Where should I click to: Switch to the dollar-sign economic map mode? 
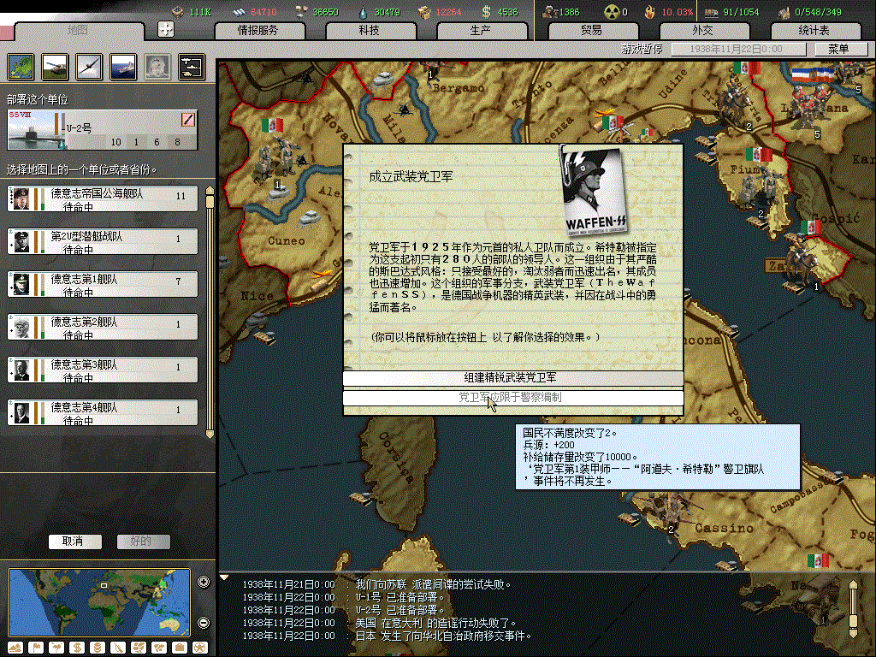point(75,647)
